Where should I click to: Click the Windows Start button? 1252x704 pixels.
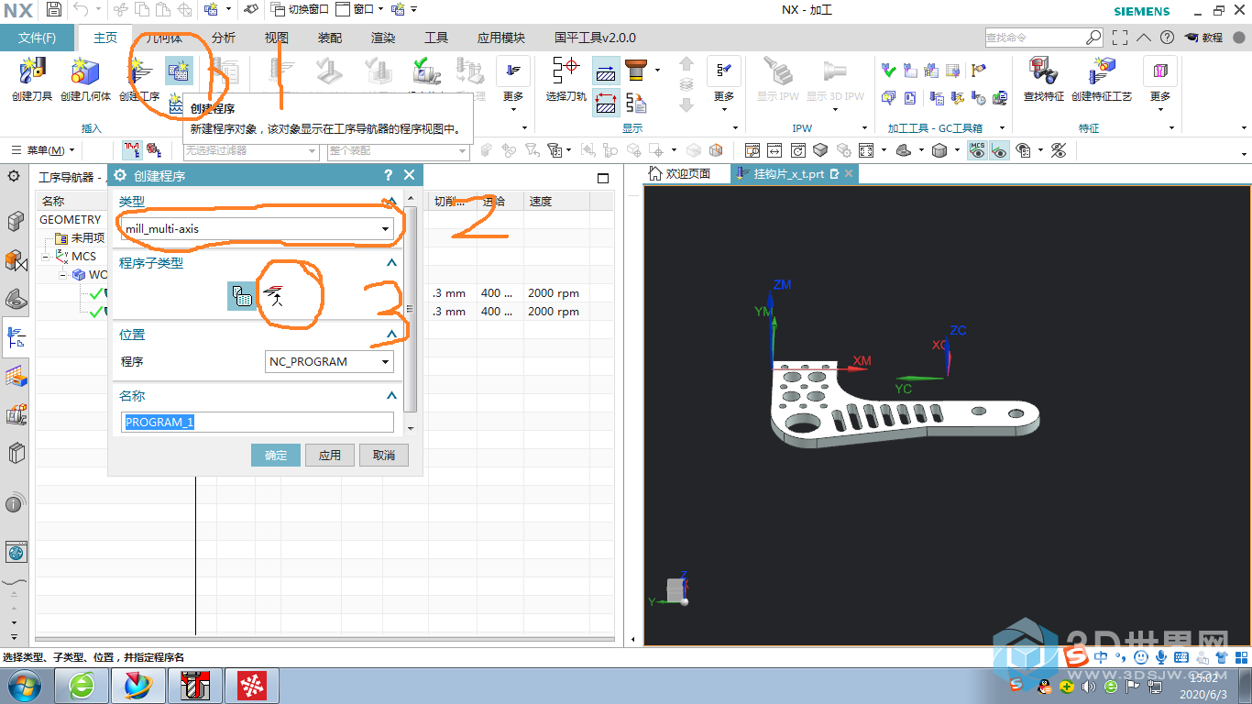click(x=23, y=686)
